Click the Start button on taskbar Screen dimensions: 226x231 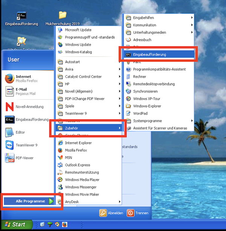[14, 225]
